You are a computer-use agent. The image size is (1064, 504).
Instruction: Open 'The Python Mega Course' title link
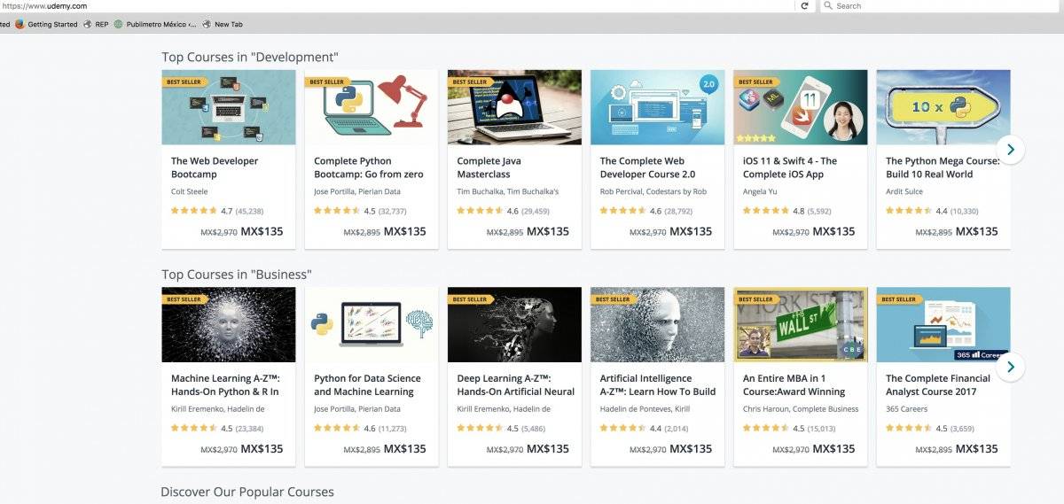tap(943, 167)
